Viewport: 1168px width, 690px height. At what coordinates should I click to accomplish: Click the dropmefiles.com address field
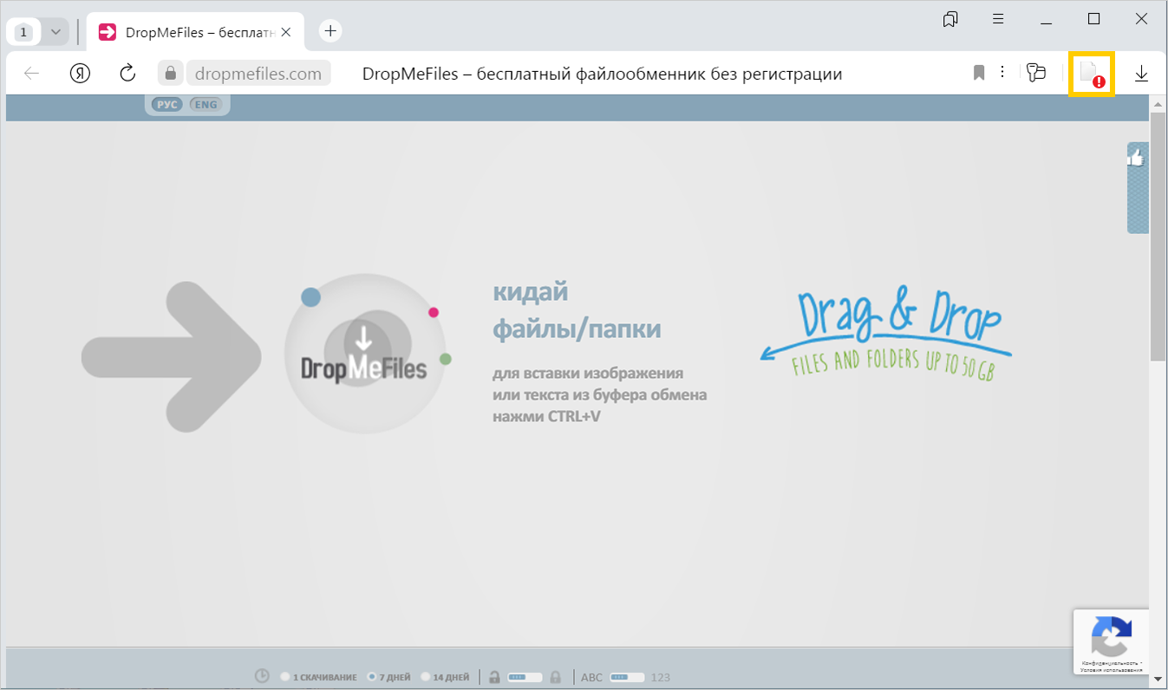258,74
